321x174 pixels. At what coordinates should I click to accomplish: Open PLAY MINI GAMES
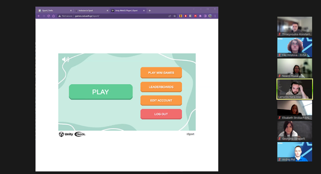[x=161, y=73]
